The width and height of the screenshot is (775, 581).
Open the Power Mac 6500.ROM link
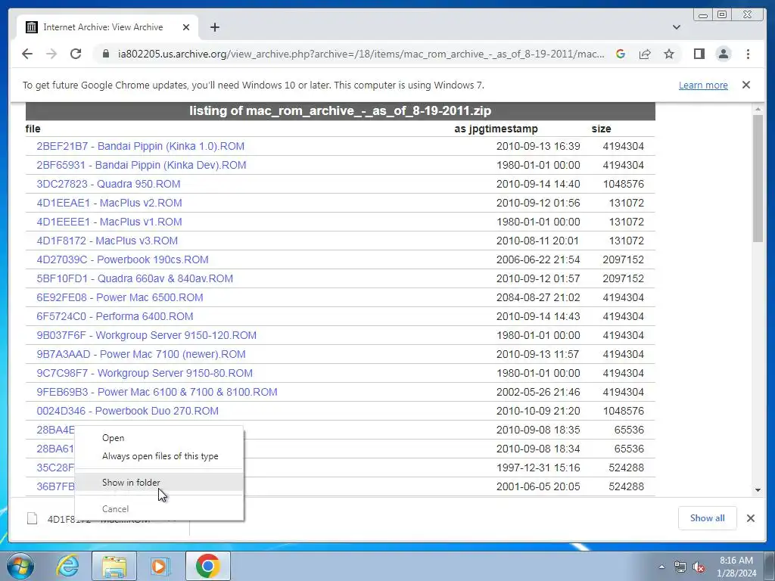pos(120,297)
